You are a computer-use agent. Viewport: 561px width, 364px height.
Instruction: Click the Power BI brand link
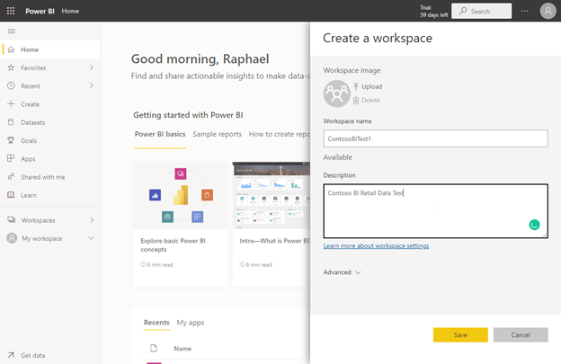pos(40,11)
